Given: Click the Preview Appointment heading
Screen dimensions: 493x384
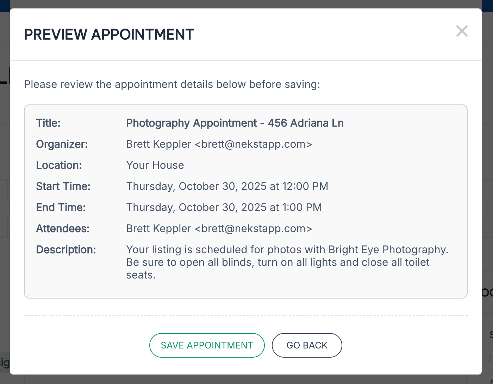Looking at the screenshot, I should coord(109,34).
